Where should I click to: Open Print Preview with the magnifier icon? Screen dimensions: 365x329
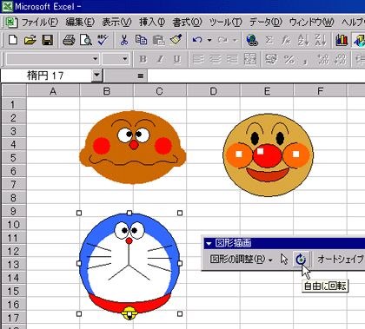[86, 40]
